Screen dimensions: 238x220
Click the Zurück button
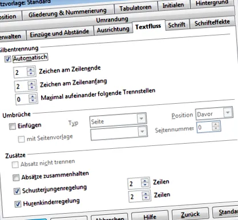coord(190,214)
